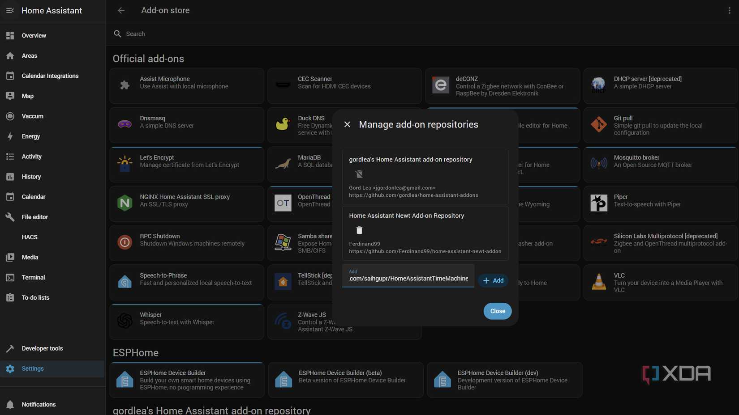Open the Vaccum sidebar entry
This screenshot has height=415, width=739.
(53, 116)
